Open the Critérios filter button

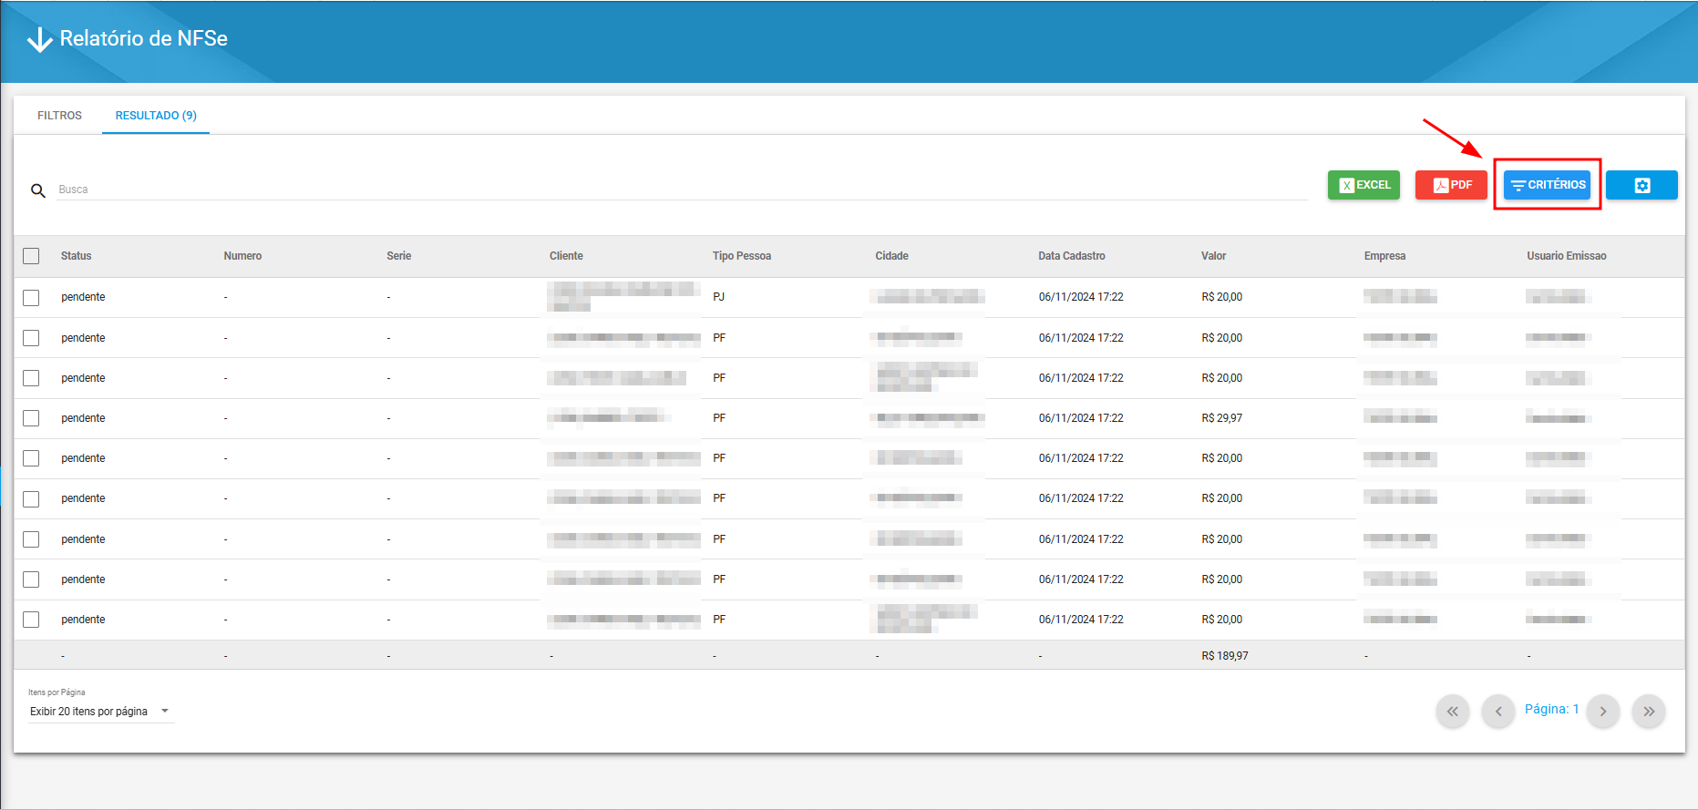point(1547,185)
